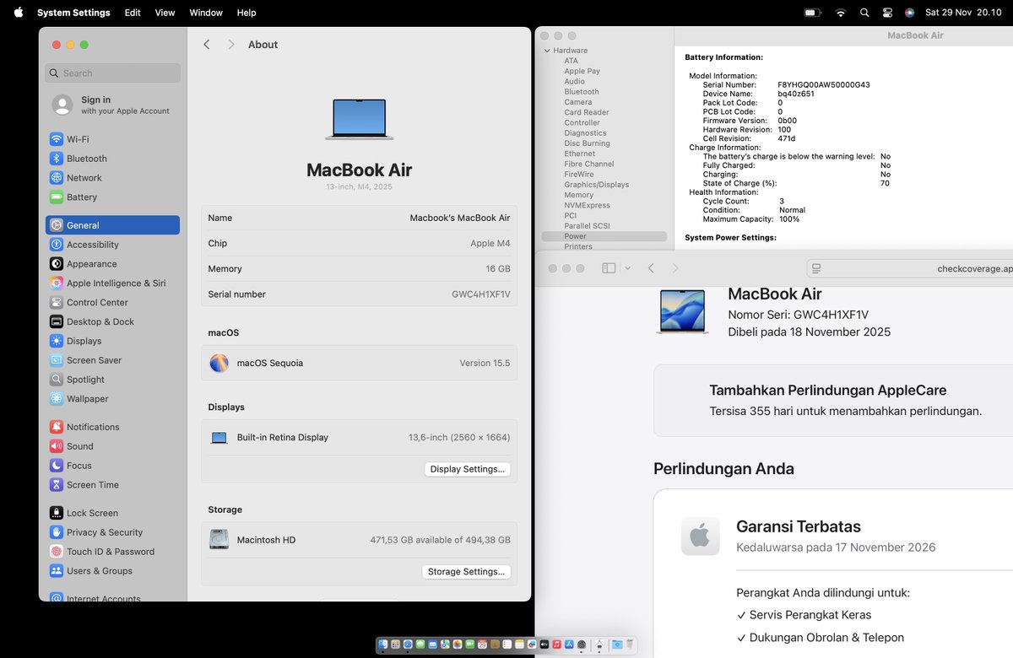Select General in Settings sidebar
This screenshot has width=1013, height=658.
coord(112,225)
